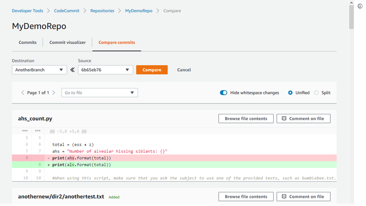Click the orange Compare button

coord(152,70)
